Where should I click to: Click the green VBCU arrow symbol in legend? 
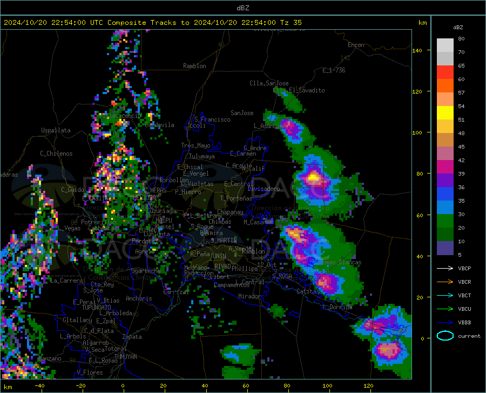[445, 309]
